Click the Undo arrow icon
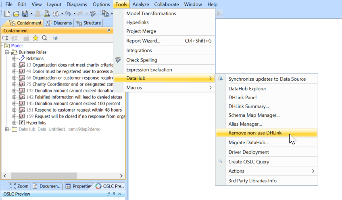The image size is (342, 200). pyautogui.click(x=68, y=13)
